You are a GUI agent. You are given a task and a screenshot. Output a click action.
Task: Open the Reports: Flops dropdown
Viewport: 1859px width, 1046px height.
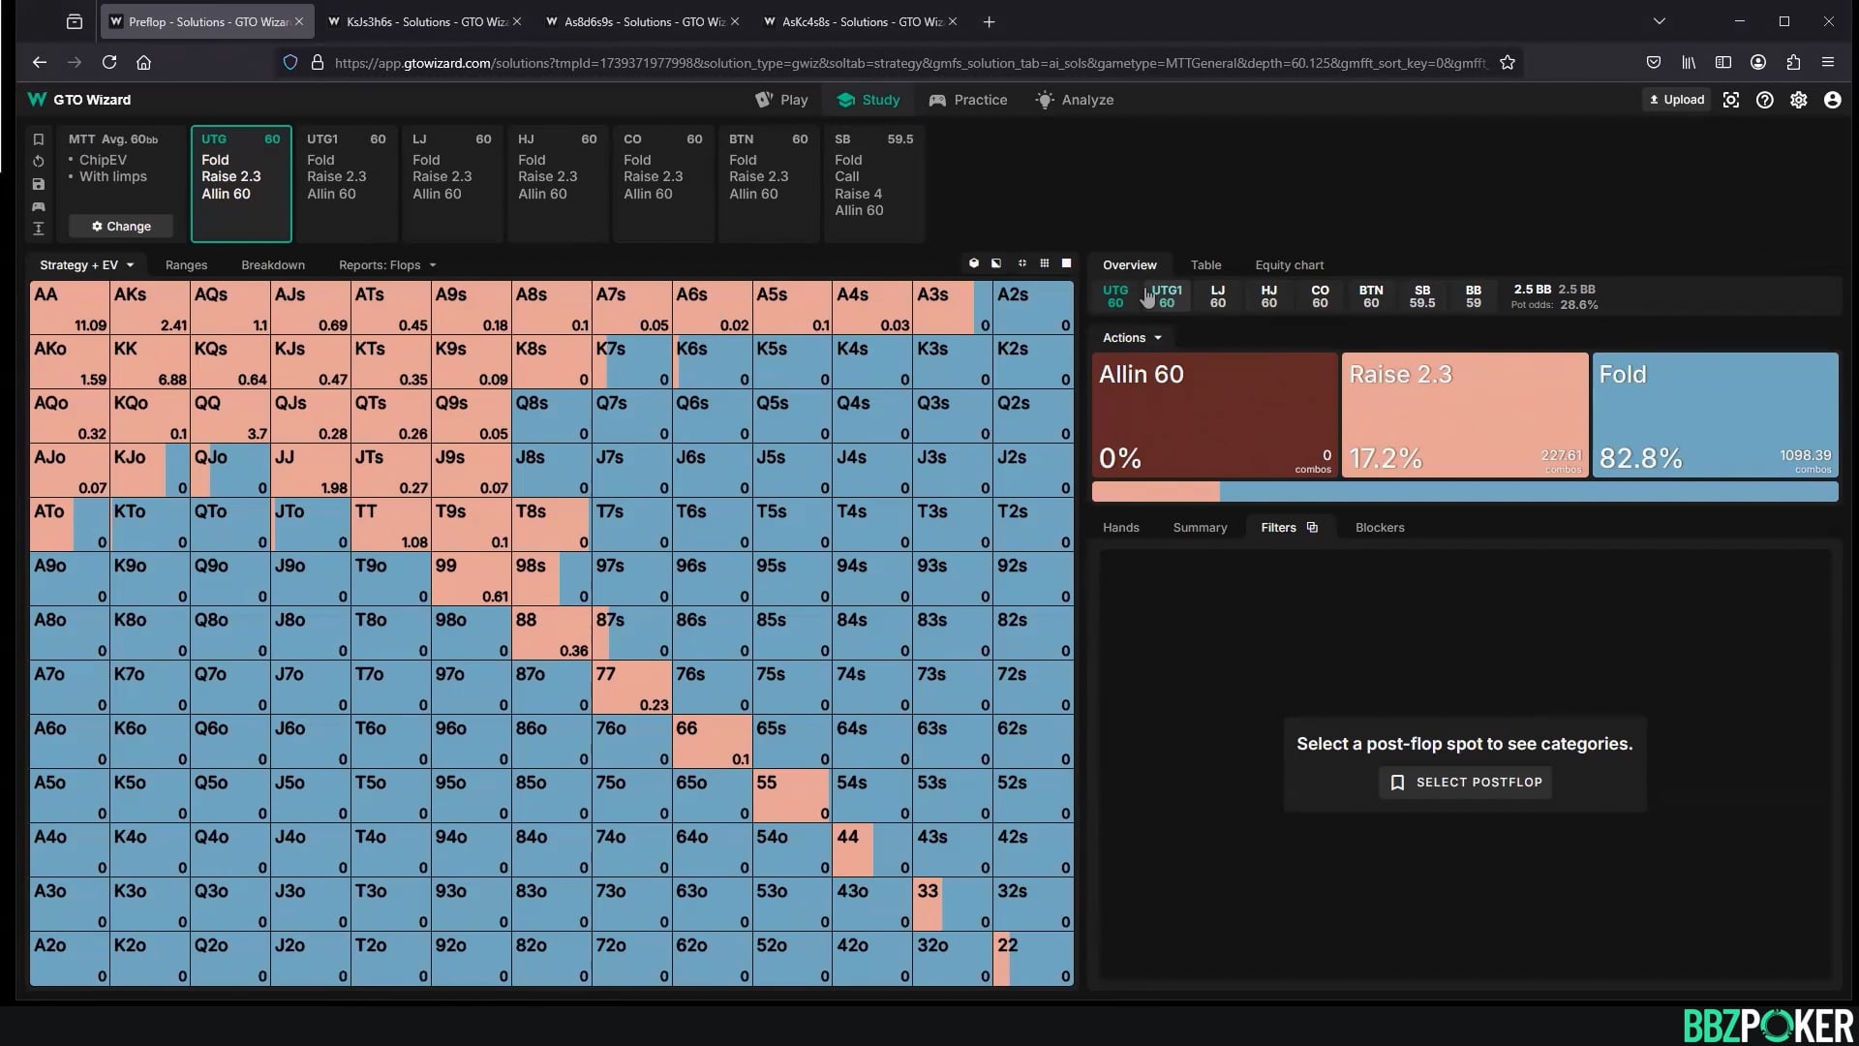coord(387,264)
